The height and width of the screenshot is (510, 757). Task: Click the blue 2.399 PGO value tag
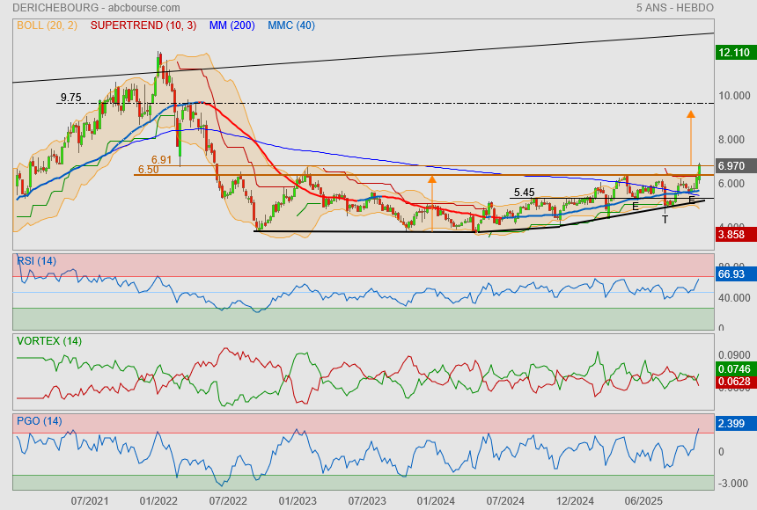tap(733, 424)
